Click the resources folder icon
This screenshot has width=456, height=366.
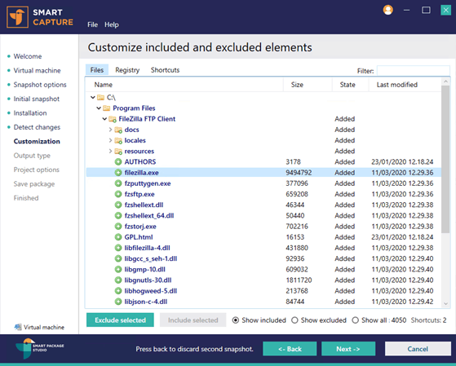(118, 151)
